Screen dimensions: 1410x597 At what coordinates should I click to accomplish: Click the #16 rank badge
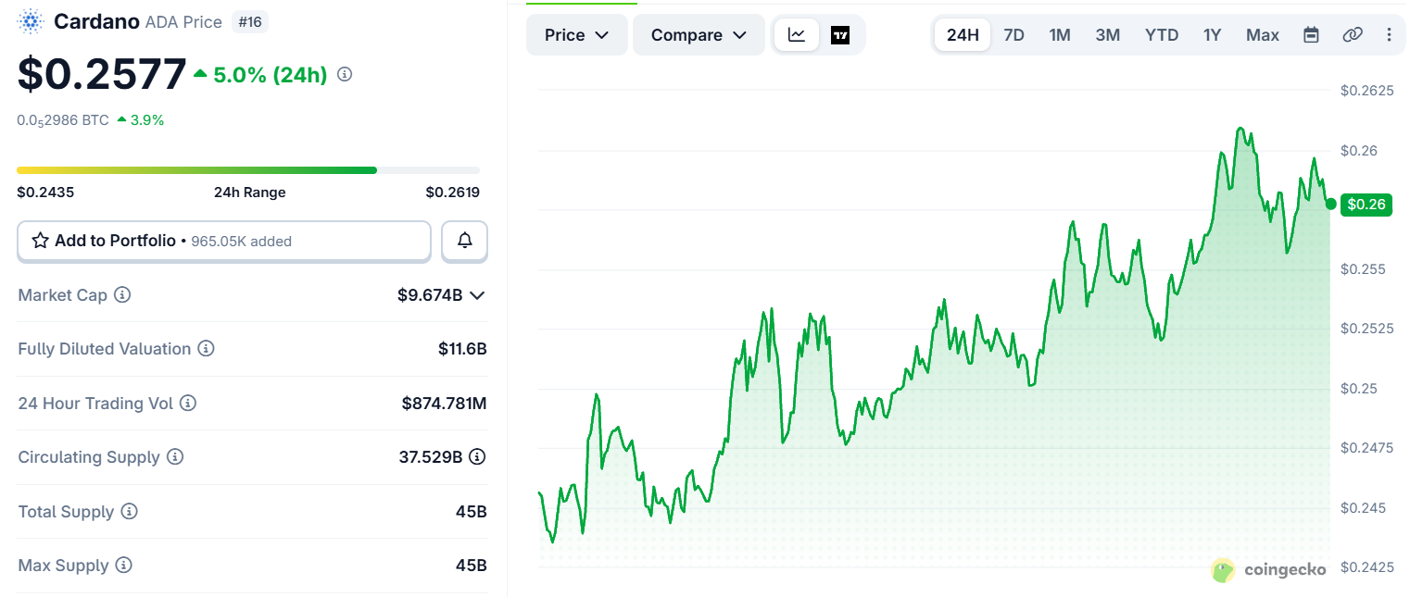[249, 21]
